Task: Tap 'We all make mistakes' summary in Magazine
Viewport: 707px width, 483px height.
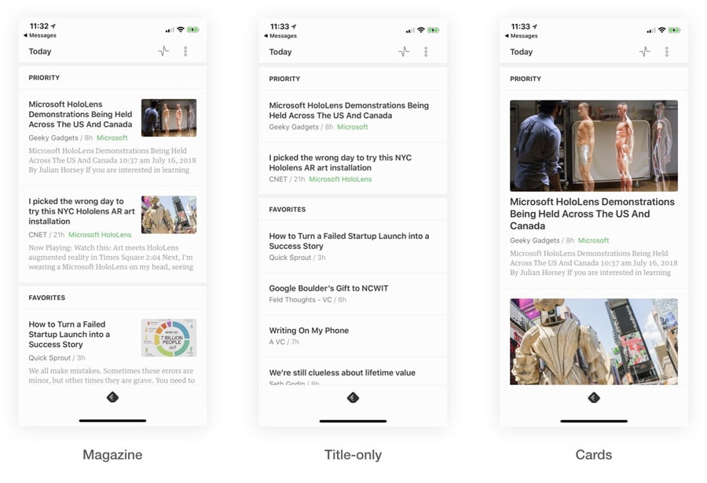Action: 112,375
